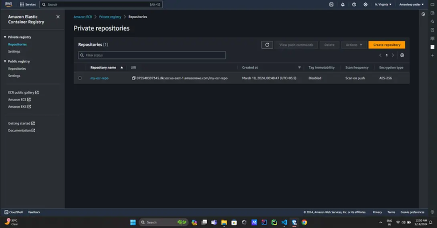The width and height of the screenshot is (437, 228).
Task: Open PyCharm from taskbar
Action: 274,222
